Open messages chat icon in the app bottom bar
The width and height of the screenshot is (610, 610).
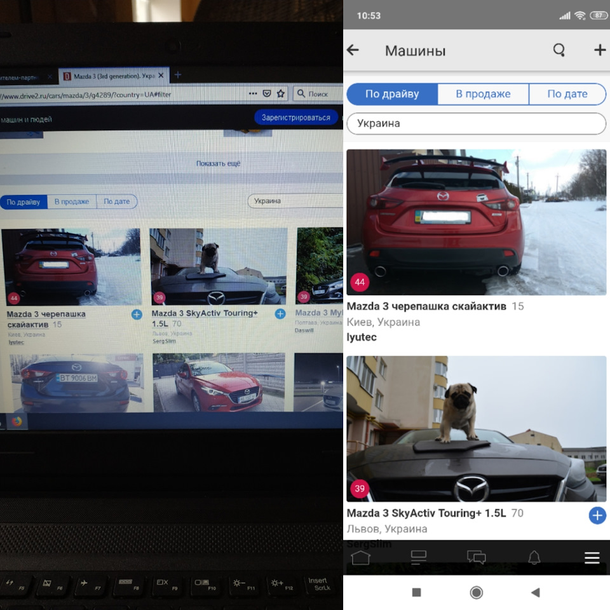477,557
